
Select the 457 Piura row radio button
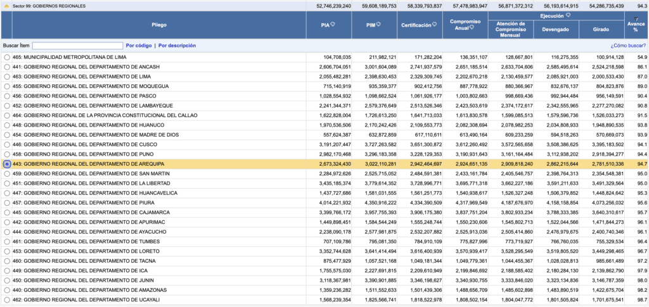[x=7, y=203]
